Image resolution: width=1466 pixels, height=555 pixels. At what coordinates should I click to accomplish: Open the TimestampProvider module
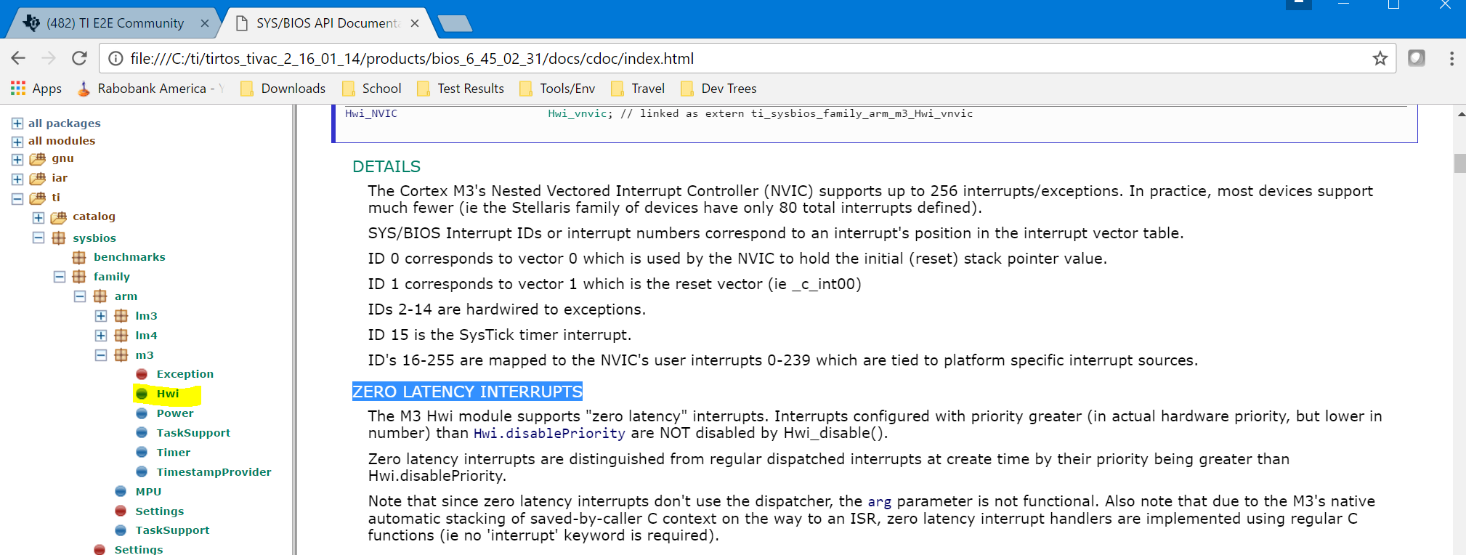click(x=214, y=472)
